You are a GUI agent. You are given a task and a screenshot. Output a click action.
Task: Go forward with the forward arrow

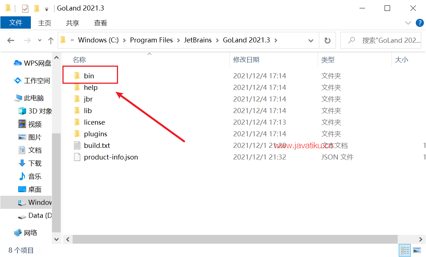(27, 40)
